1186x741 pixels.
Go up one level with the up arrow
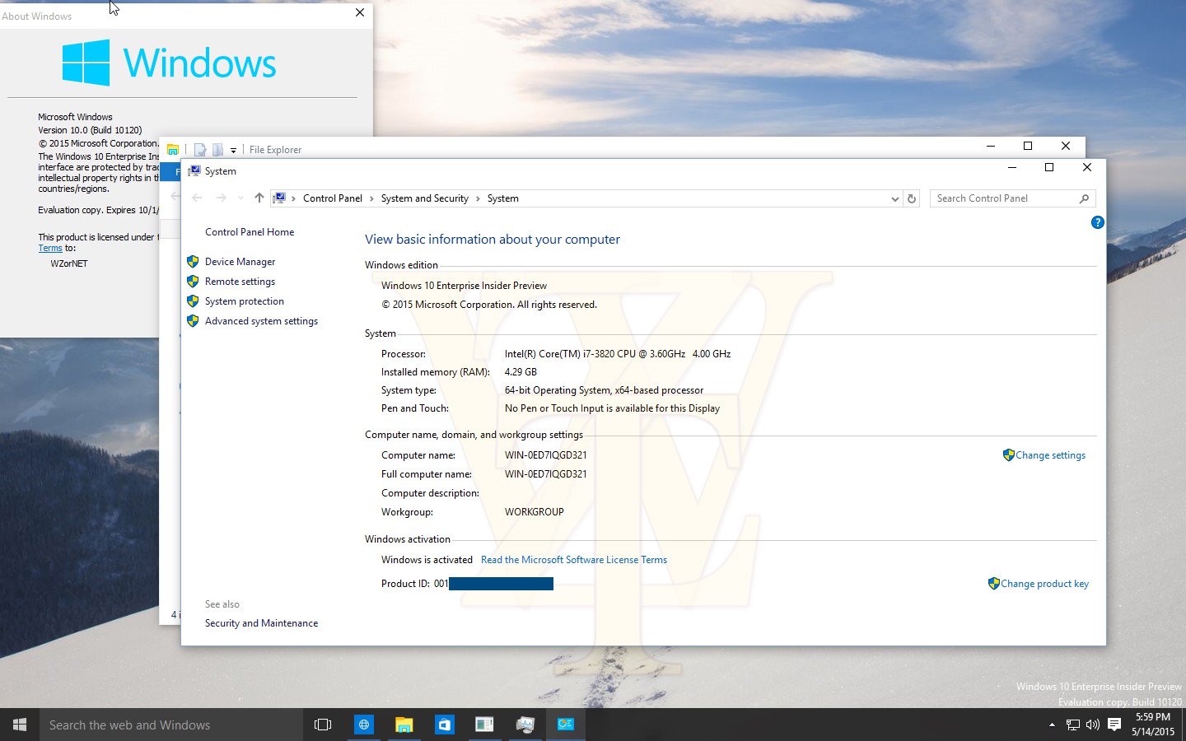pos(259,198)
